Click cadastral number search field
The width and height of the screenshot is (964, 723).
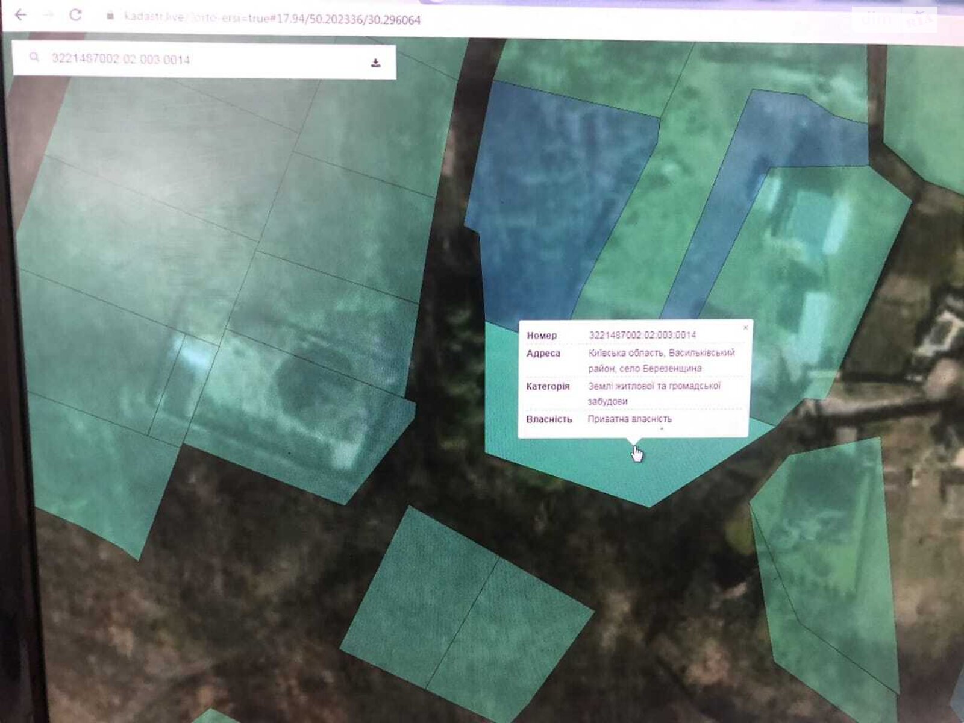point(205,60)
